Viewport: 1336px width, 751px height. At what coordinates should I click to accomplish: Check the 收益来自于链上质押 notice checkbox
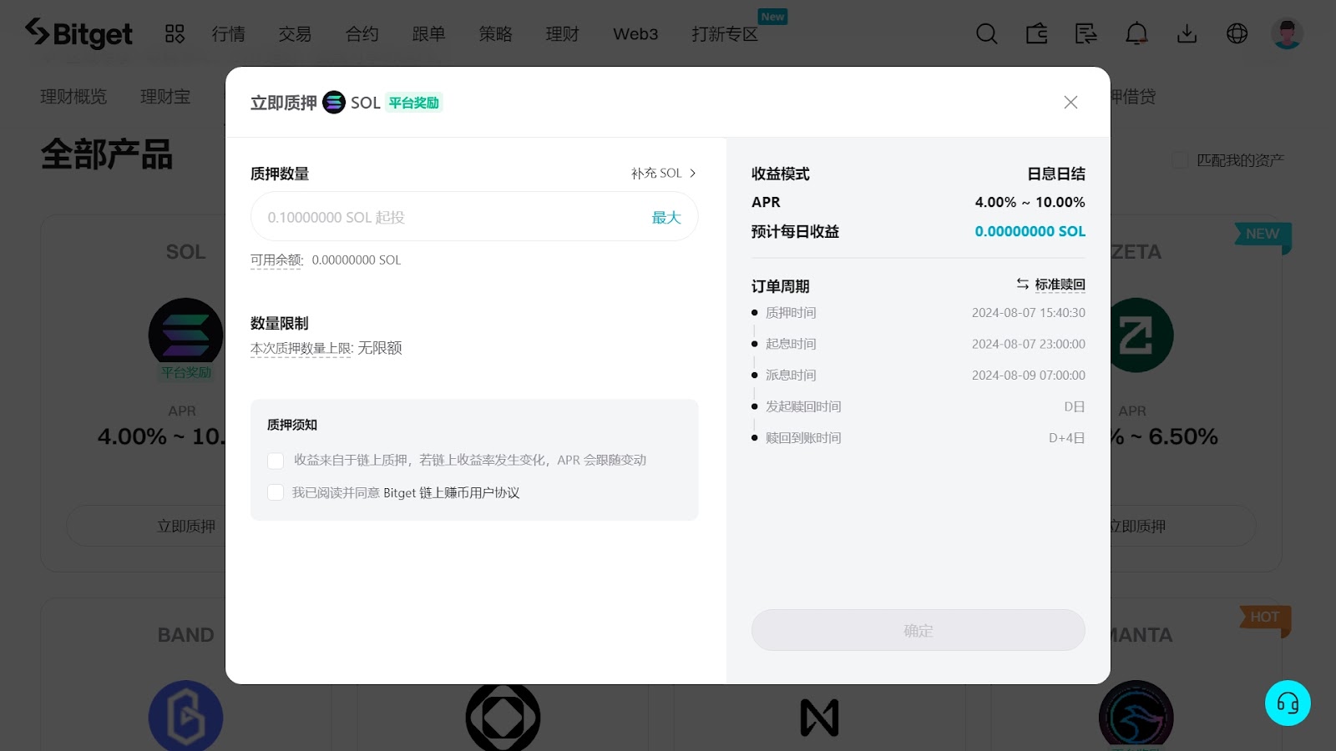click(x=276, y=461)
